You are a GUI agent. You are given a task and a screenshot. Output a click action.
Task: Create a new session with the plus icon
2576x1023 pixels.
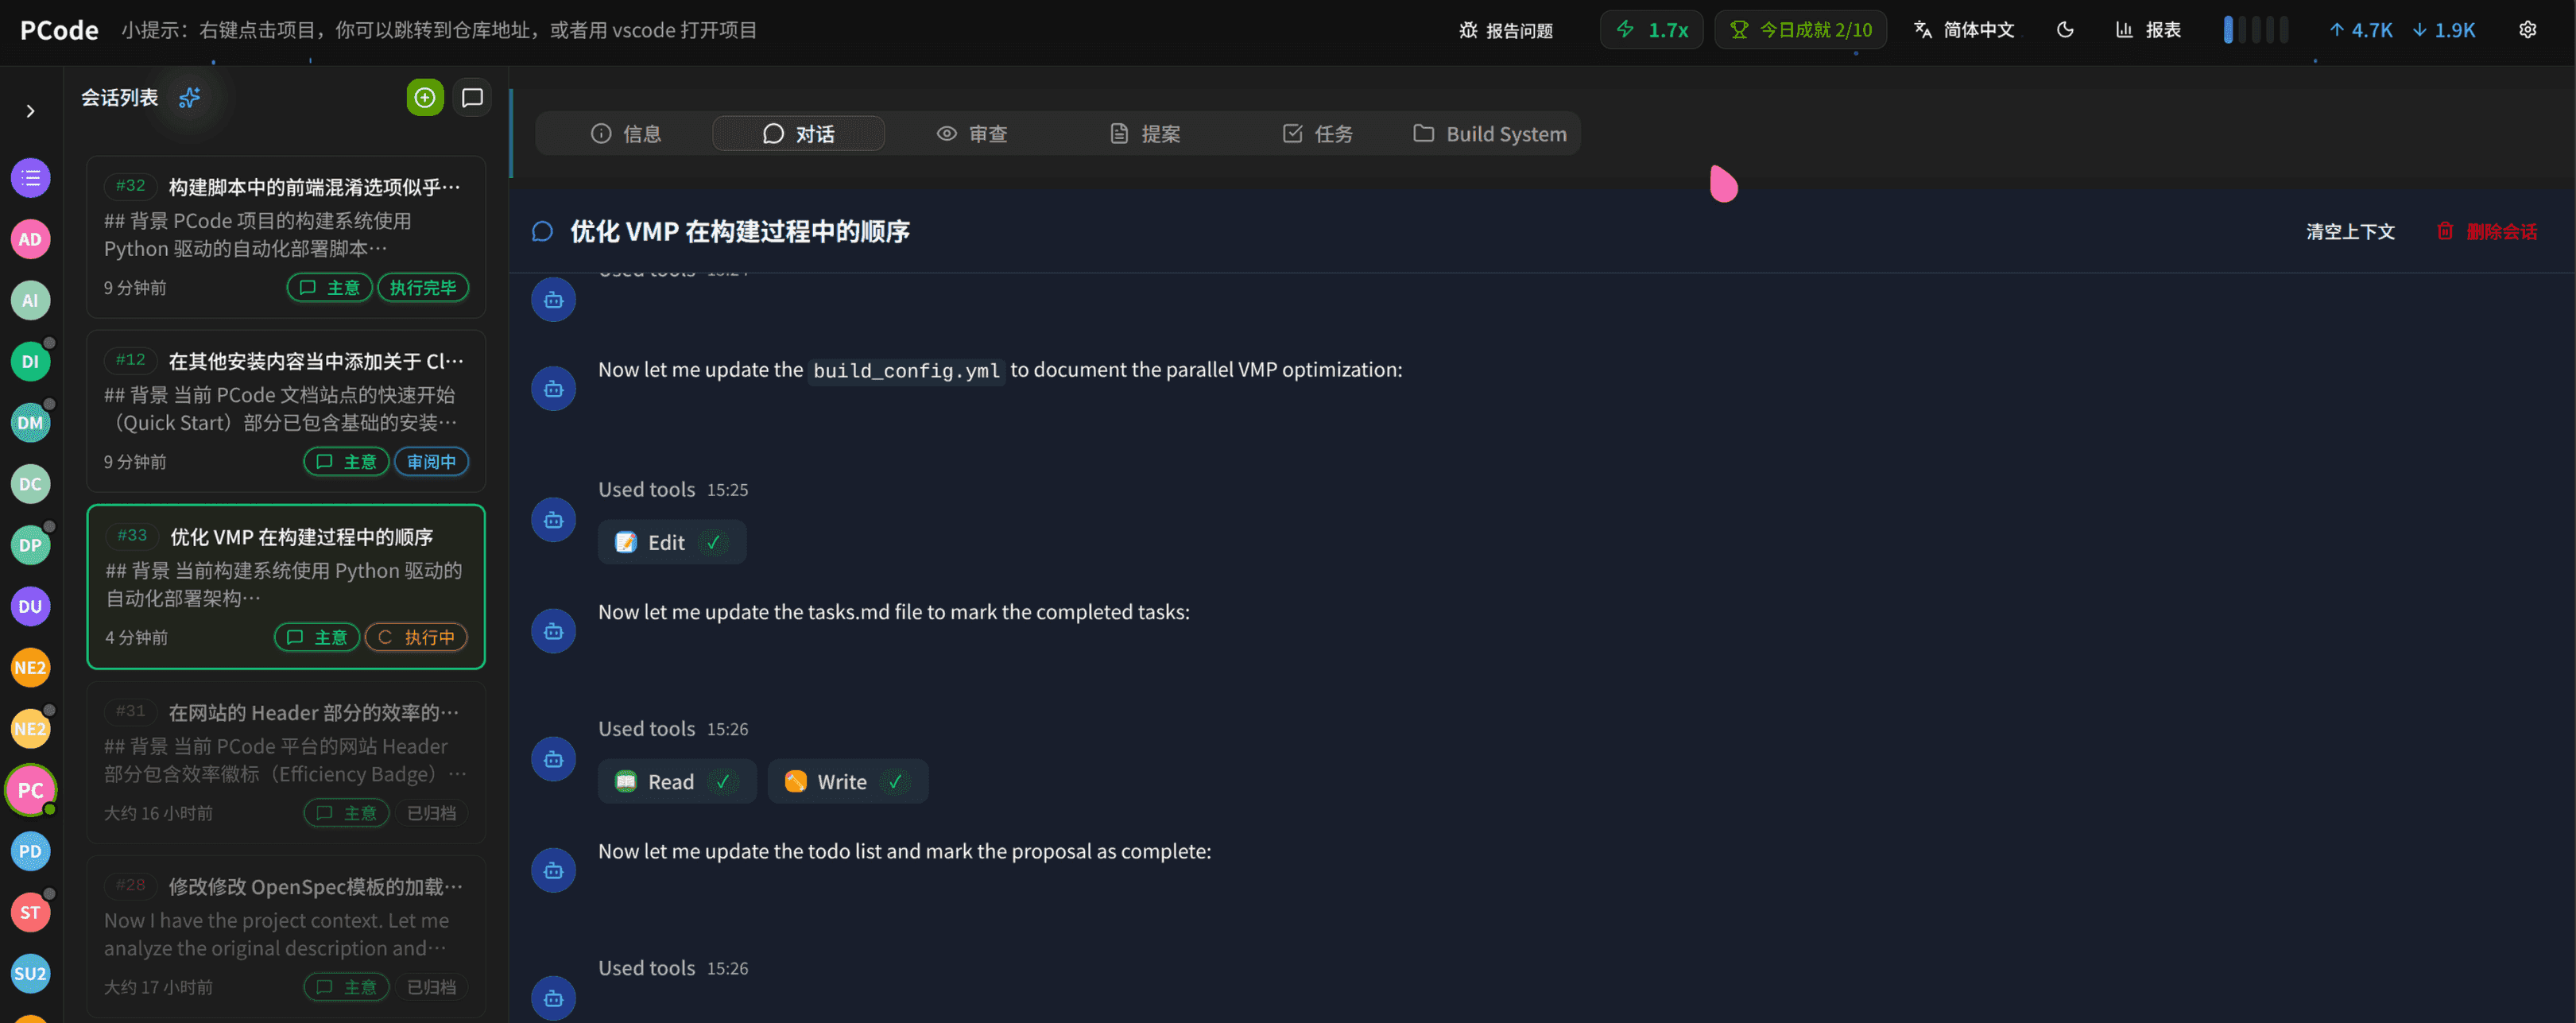tap(425, 97)
